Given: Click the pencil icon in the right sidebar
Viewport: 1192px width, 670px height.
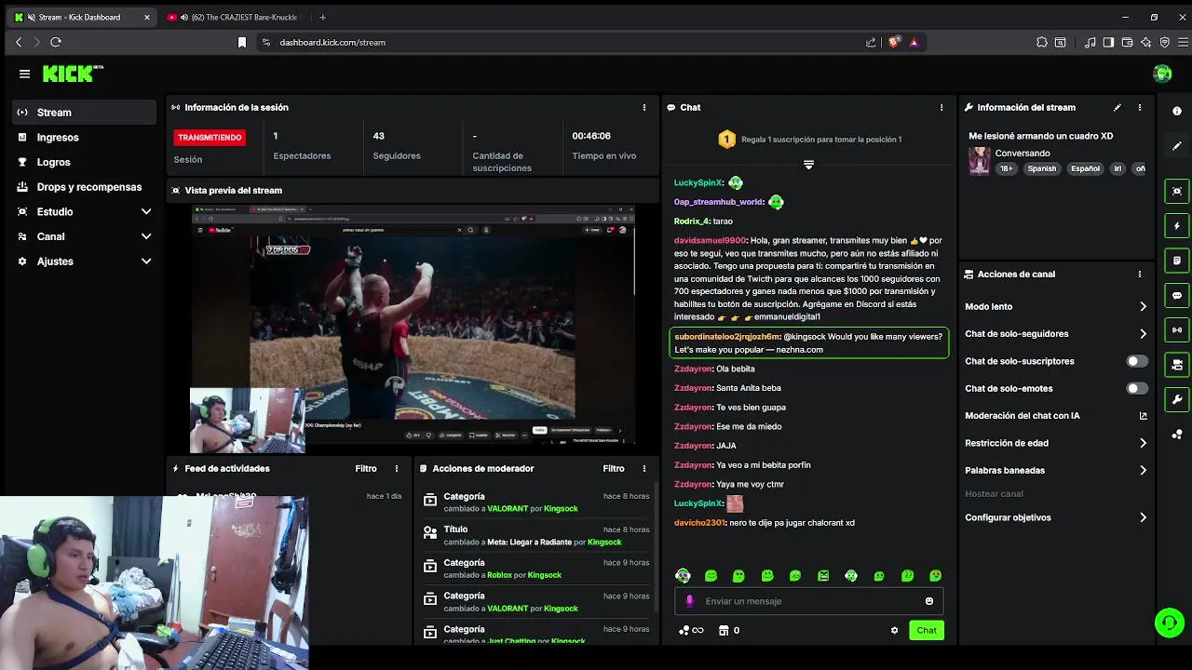Looking at the screenshot, I should [x=1177, y=146].
